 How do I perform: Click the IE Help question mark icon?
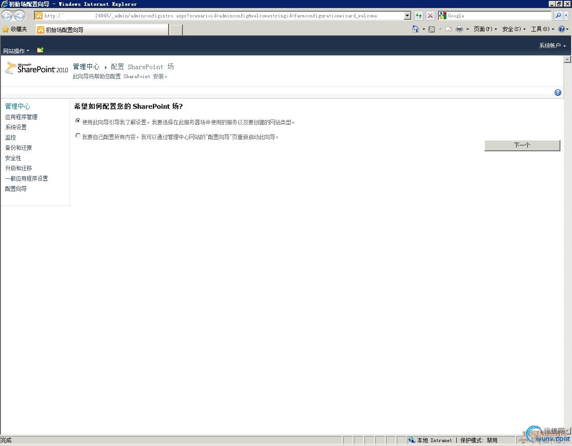(562, 29)
